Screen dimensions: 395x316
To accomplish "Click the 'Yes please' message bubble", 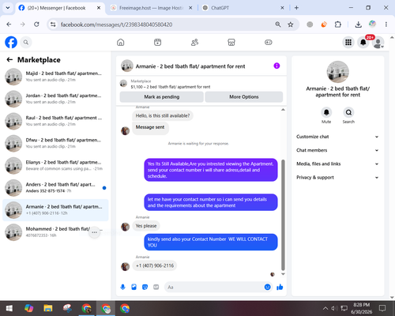I will (146, 226).
